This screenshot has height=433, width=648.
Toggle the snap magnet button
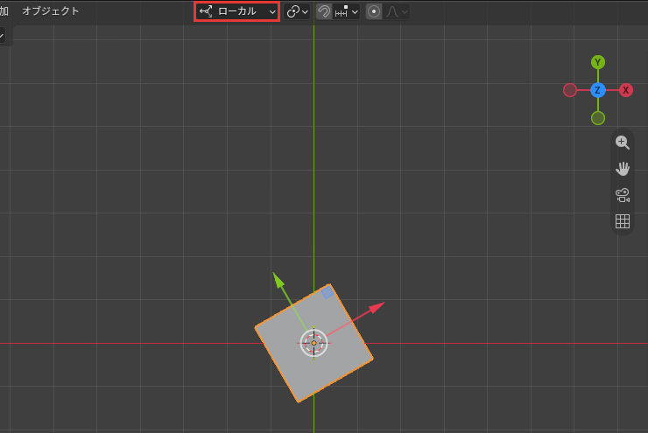tap(324, 11)
